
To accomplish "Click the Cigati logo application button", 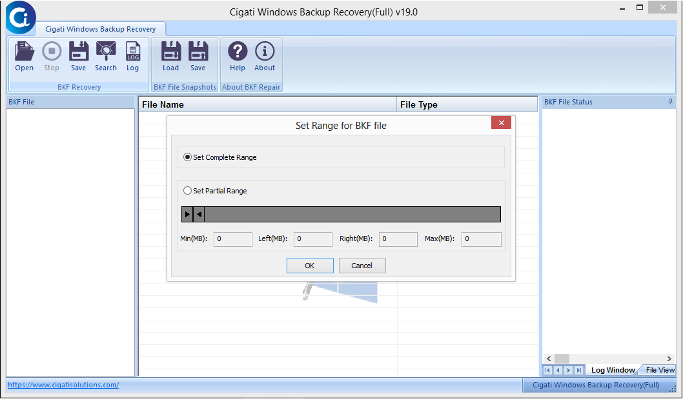I will [21, 18].
